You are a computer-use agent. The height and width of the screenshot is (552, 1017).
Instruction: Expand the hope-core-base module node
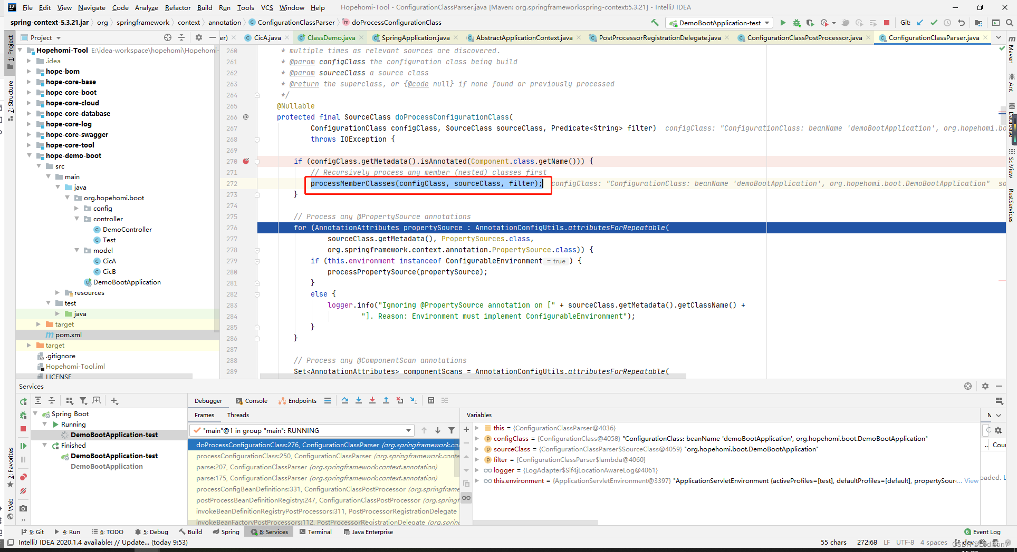(29, 82)
